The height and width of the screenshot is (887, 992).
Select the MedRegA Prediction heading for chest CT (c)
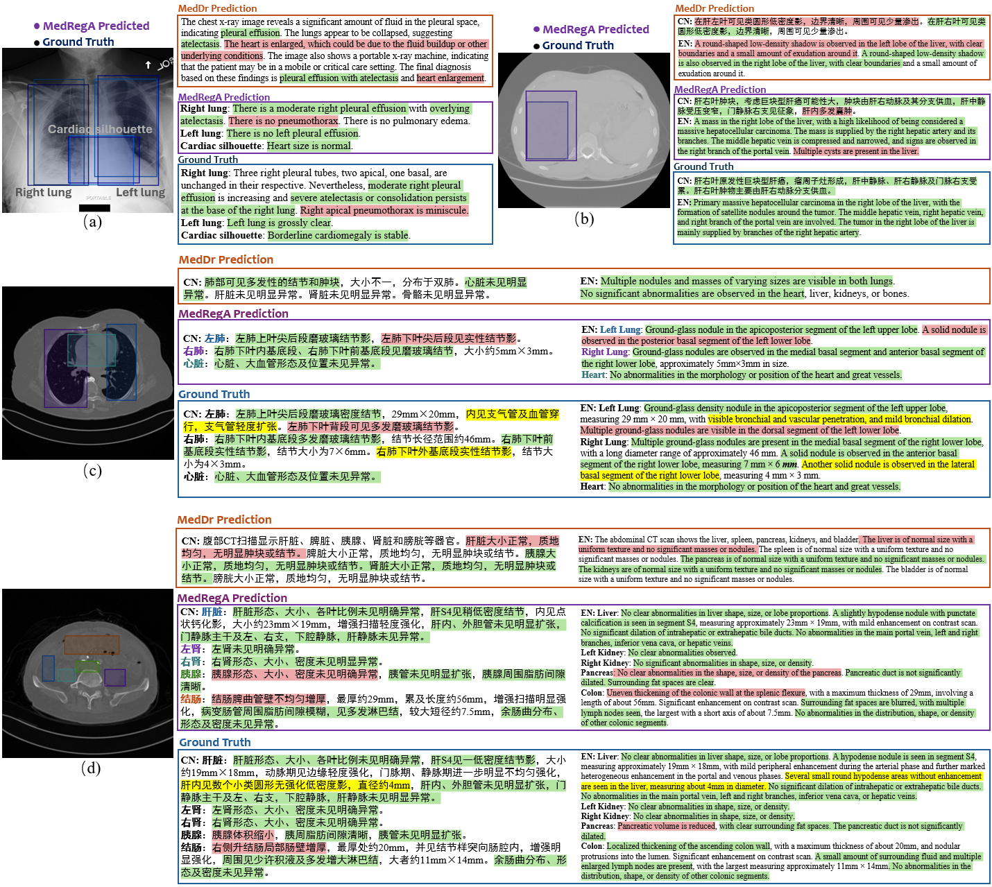pyautogui.click(x=233, y=313)
